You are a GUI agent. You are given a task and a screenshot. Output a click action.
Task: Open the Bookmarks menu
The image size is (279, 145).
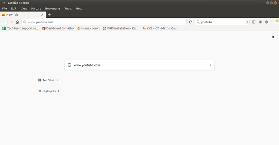53,8
